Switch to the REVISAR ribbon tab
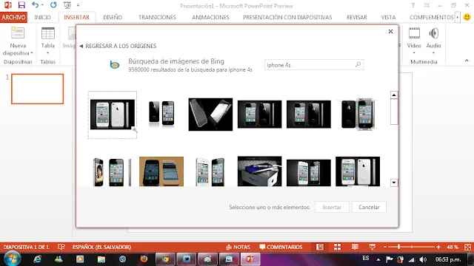Image resolution: width=474 pixels, height=266 pixels. [357, 17]
